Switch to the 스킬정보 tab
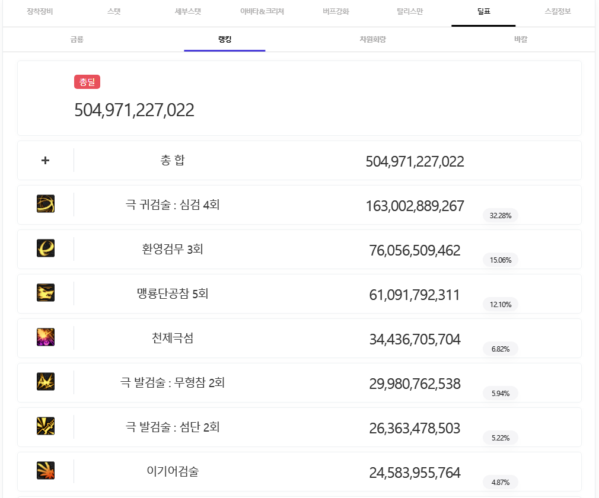599x498 pixels. click(x=557, y=12)
